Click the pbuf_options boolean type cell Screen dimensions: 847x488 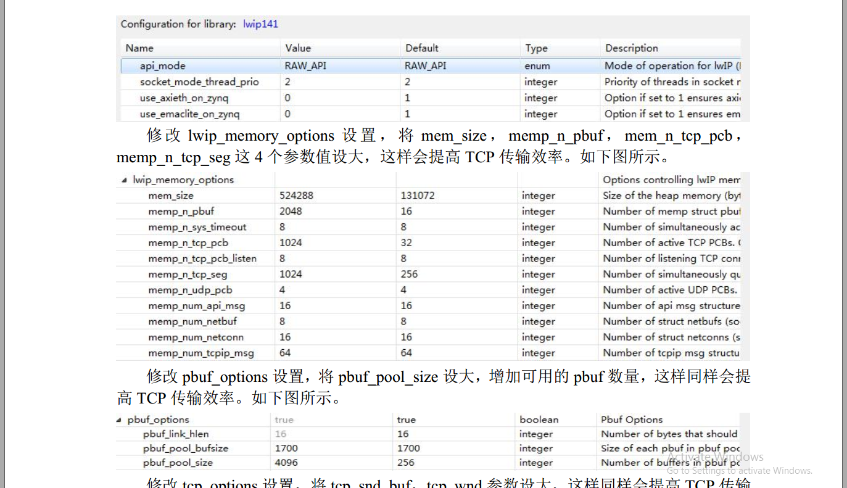[539, 420]
